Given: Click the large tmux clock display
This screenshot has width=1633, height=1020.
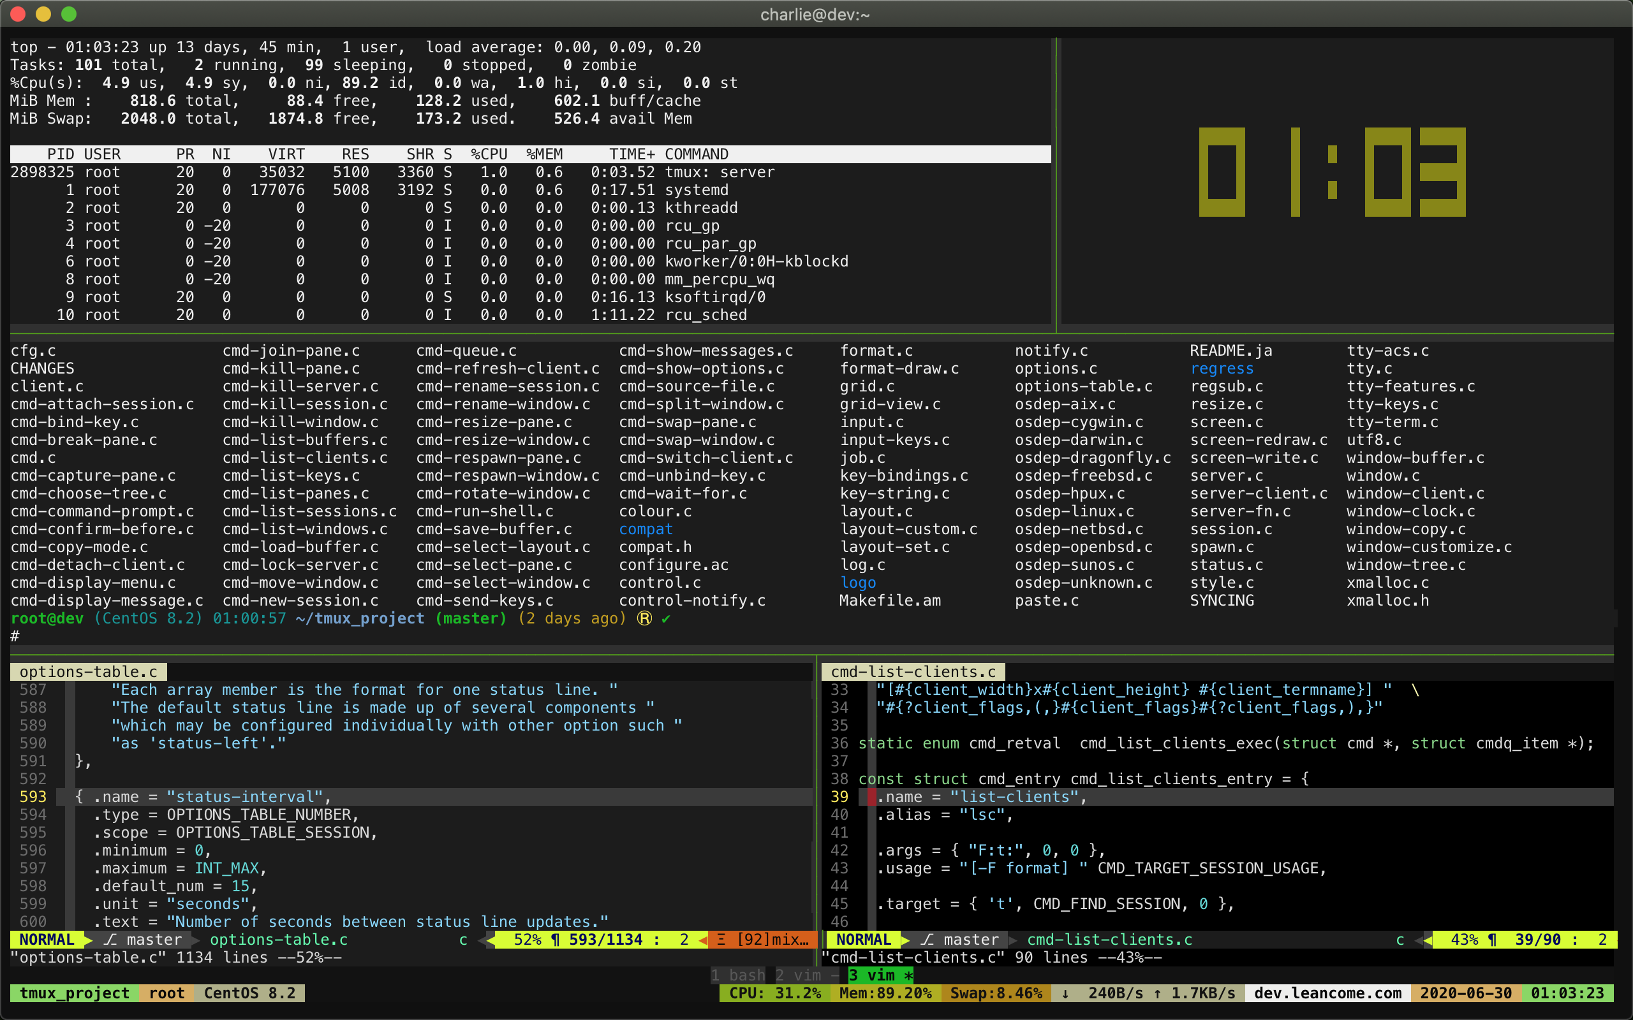Looking at the screenshot, I should coord(1331,172).
